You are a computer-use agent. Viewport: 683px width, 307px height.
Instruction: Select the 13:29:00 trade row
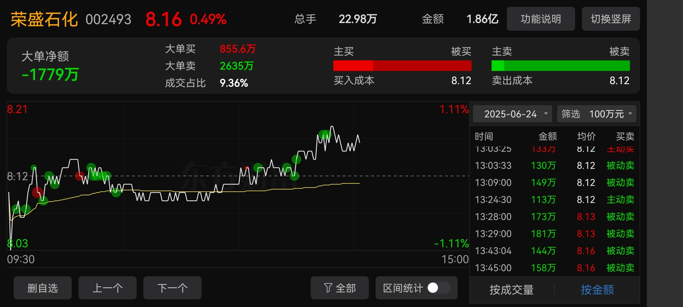point(554,234)
